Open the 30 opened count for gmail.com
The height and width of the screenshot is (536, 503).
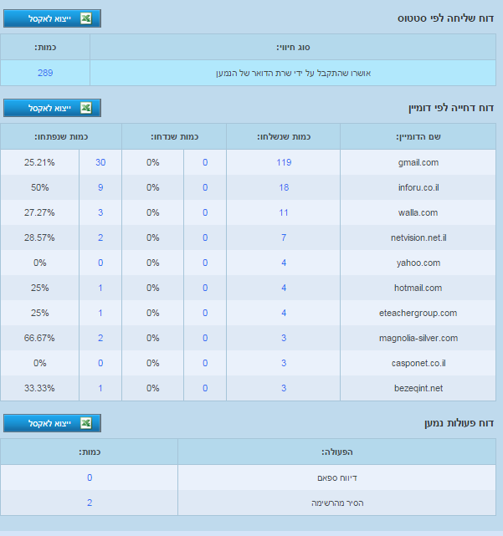(x=100, y=162)
